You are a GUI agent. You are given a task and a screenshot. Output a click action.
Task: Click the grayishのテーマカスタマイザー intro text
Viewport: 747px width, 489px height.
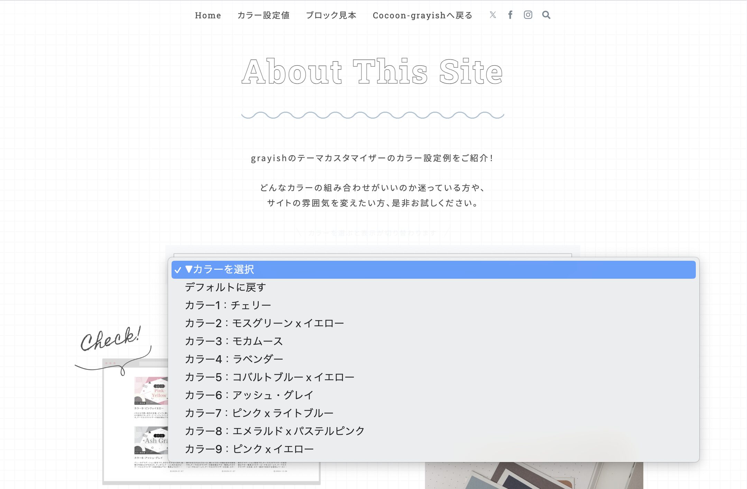tap(372, 158)
